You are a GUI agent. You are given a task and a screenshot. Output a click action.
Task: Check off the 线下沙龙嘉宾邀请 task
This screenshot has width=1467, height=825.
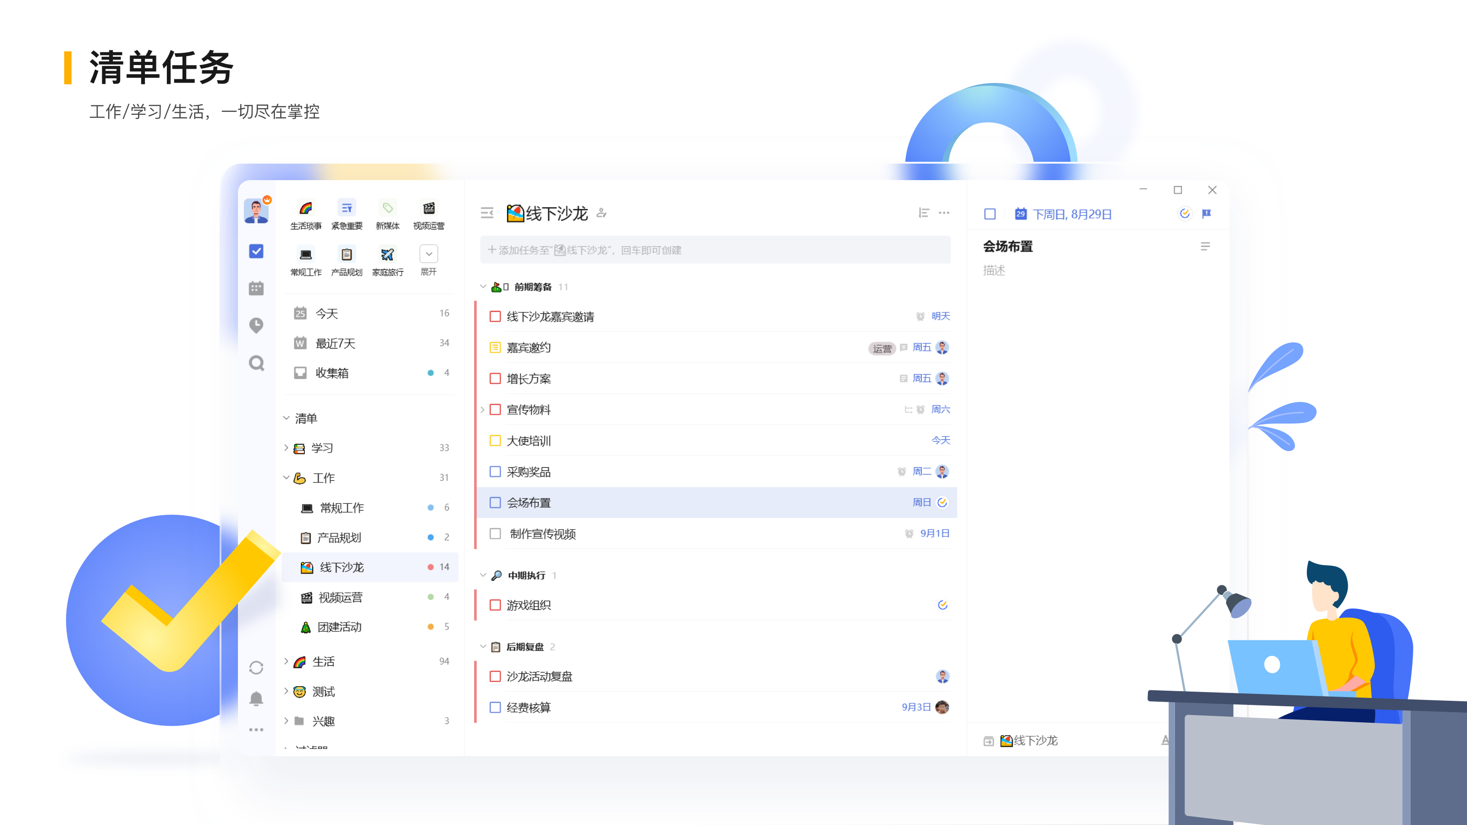coord(495,317)
